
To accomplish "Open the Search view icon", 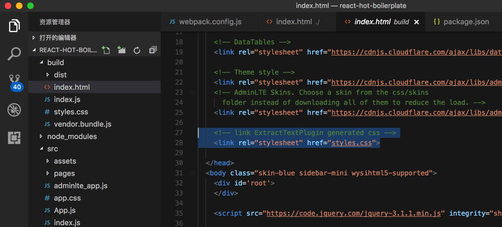I will (x=14, y=54).
